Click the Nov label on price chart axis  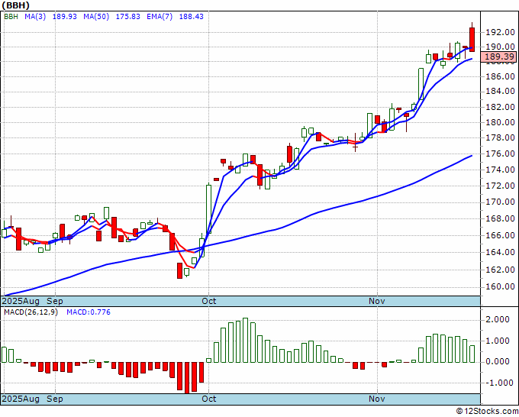click(377, 301)
